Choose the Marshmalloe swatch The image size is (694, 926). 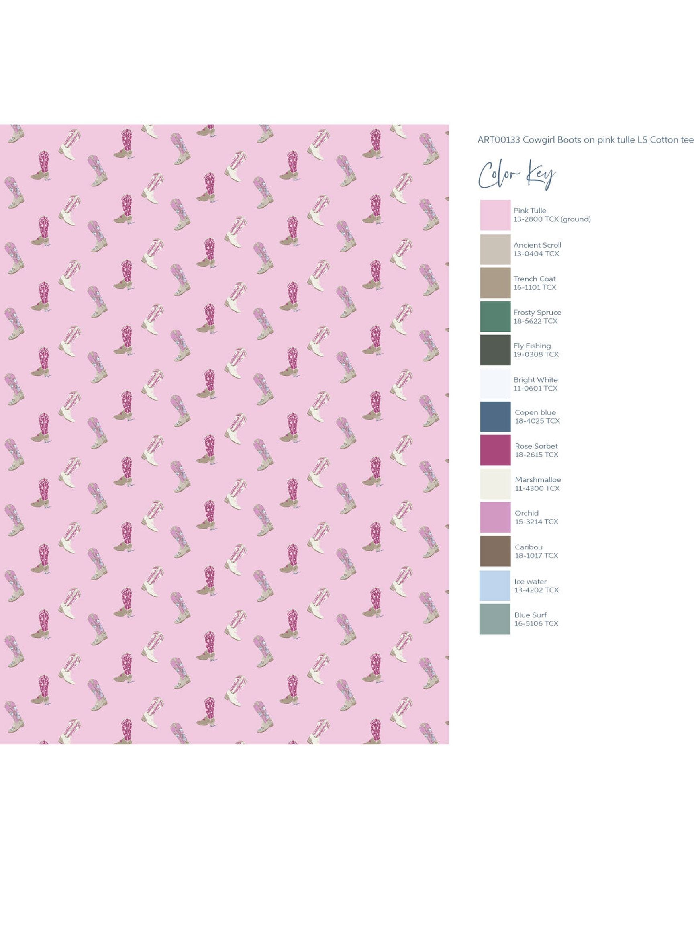(495, 484)
